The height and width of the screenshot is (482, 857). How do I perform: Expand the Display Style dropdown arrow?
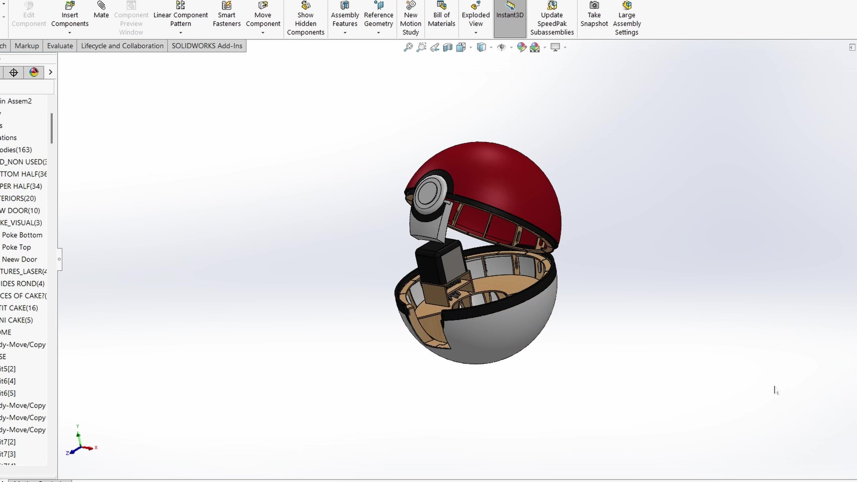pos(491,47)
